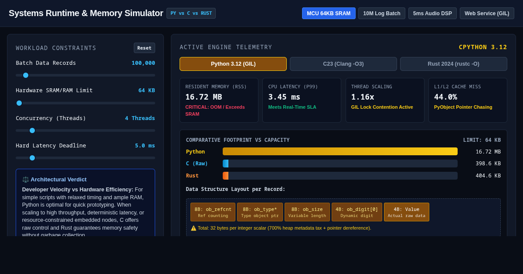Click the ACTIVE ENGINE TELEMETRY heading

click(x=226, y=47)
